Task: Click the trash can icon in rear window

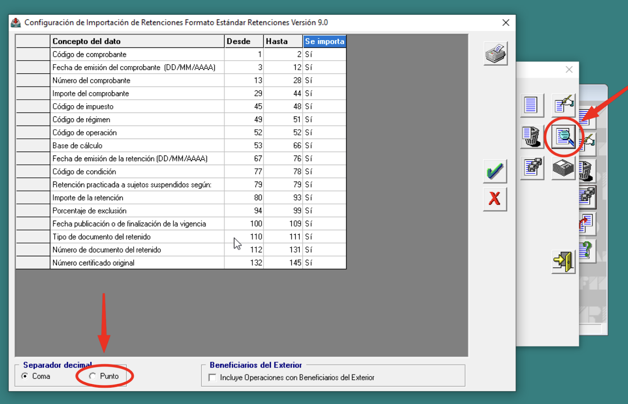Action: 587,171
